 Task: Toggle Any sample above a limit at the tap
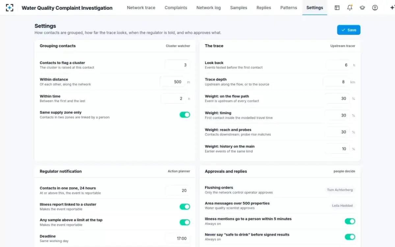tap(185, 222)
